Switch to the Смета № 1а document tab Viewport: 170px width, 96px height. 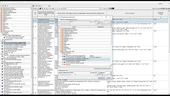pyautogui.click(x=41, y=6)
